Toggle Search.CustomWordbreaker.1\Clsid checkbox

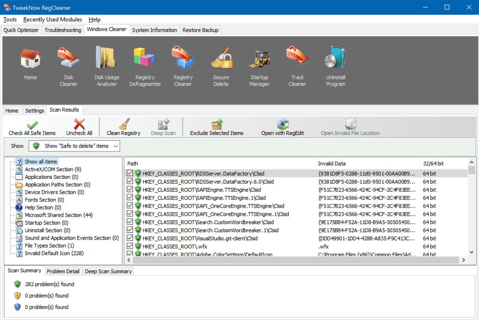[130, 230]
